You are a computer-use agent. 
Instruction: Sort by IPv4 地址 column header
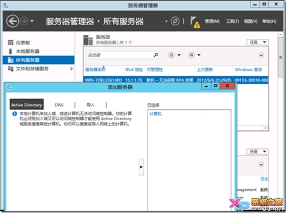(x=134, y=69)
